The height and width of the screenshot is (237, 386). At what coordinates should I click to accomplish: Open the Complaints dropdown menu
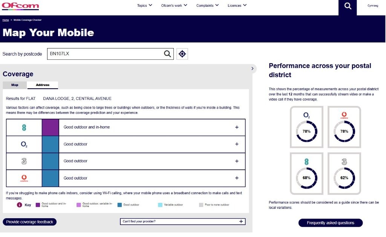[x=208, y=6]
